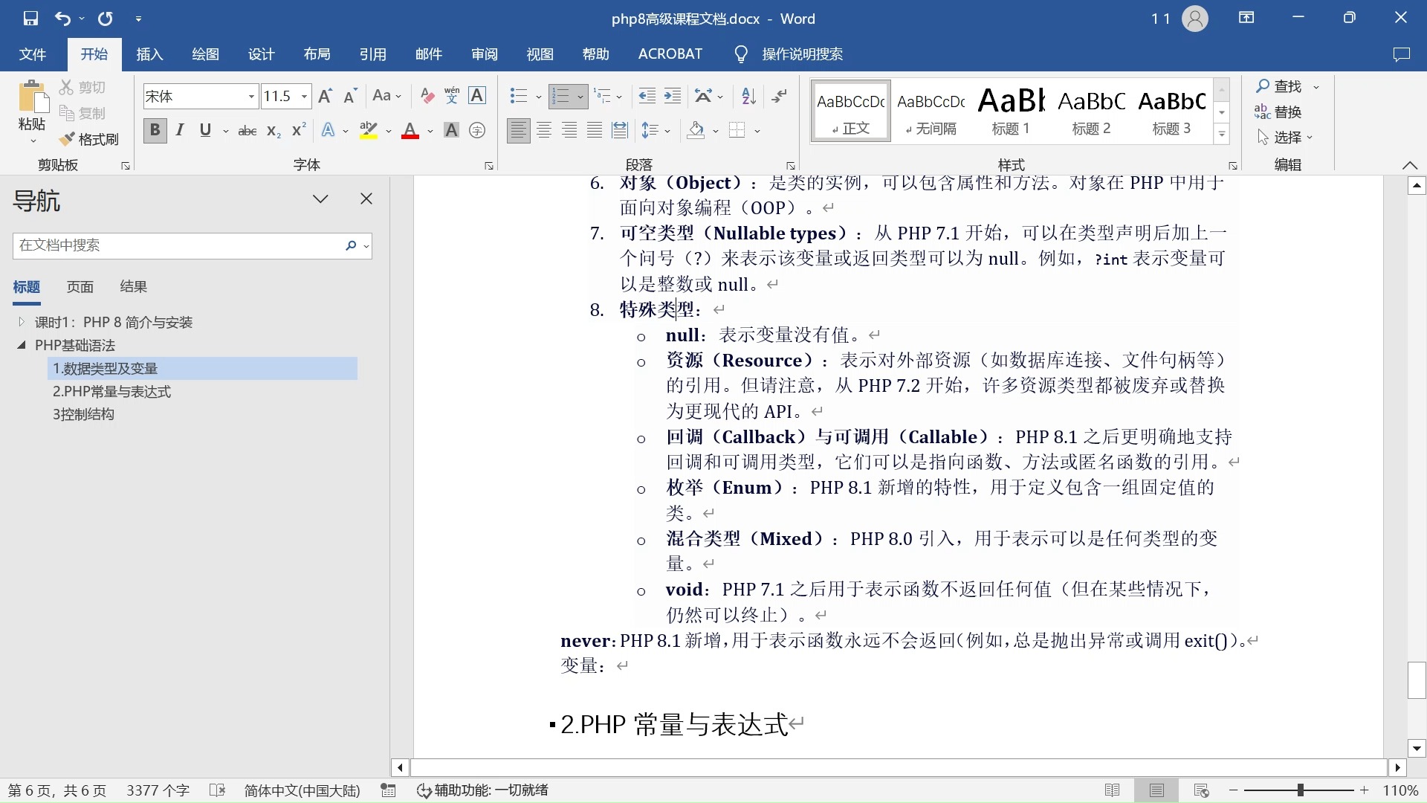Toggle italic formatting
The image size is (1427, 803).
click(179, 130)
